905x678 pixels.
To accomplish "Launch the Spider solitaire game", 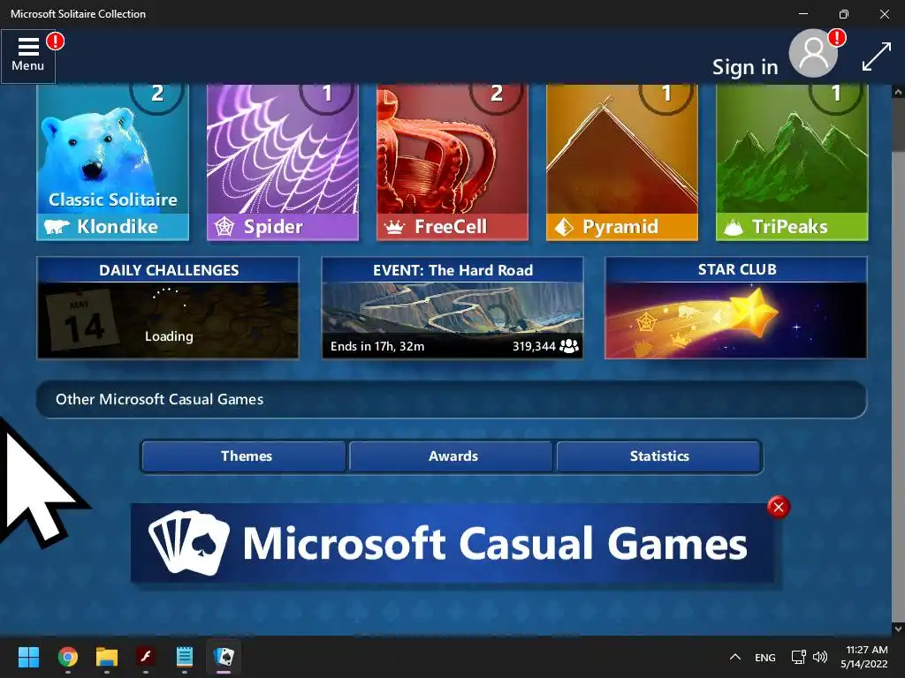I will [x=282, y=162].
